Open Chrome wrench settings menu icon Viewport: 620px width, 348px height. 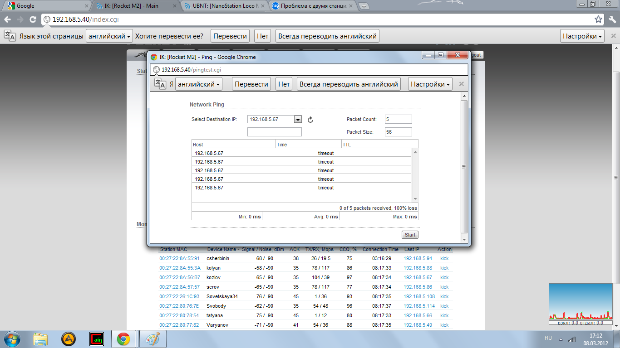tap(611, 19)
